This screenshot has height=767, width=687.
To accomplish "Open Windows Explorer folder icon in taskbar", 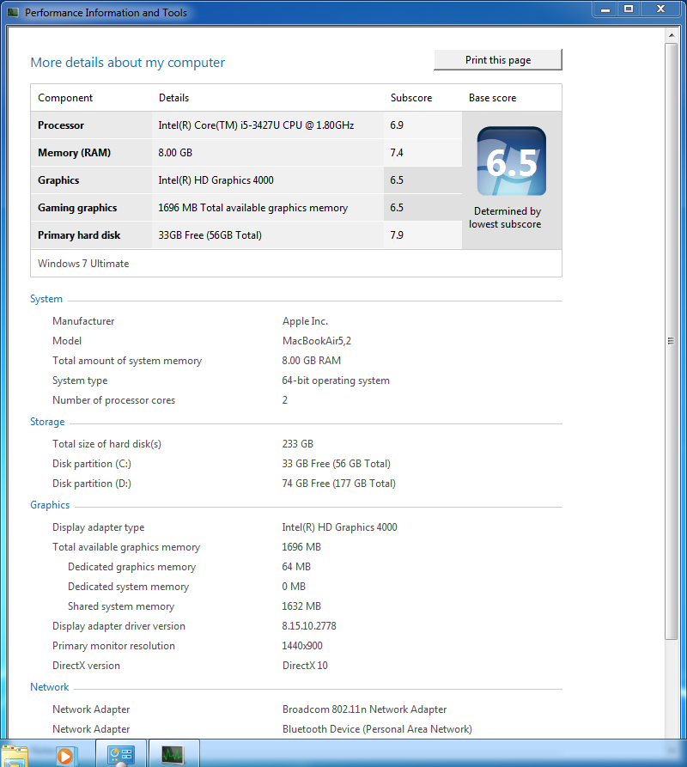I will [x=14, y=756].
